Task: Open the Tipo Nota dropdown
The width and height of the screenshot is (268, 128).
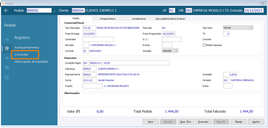Action: tap(238, 28)
